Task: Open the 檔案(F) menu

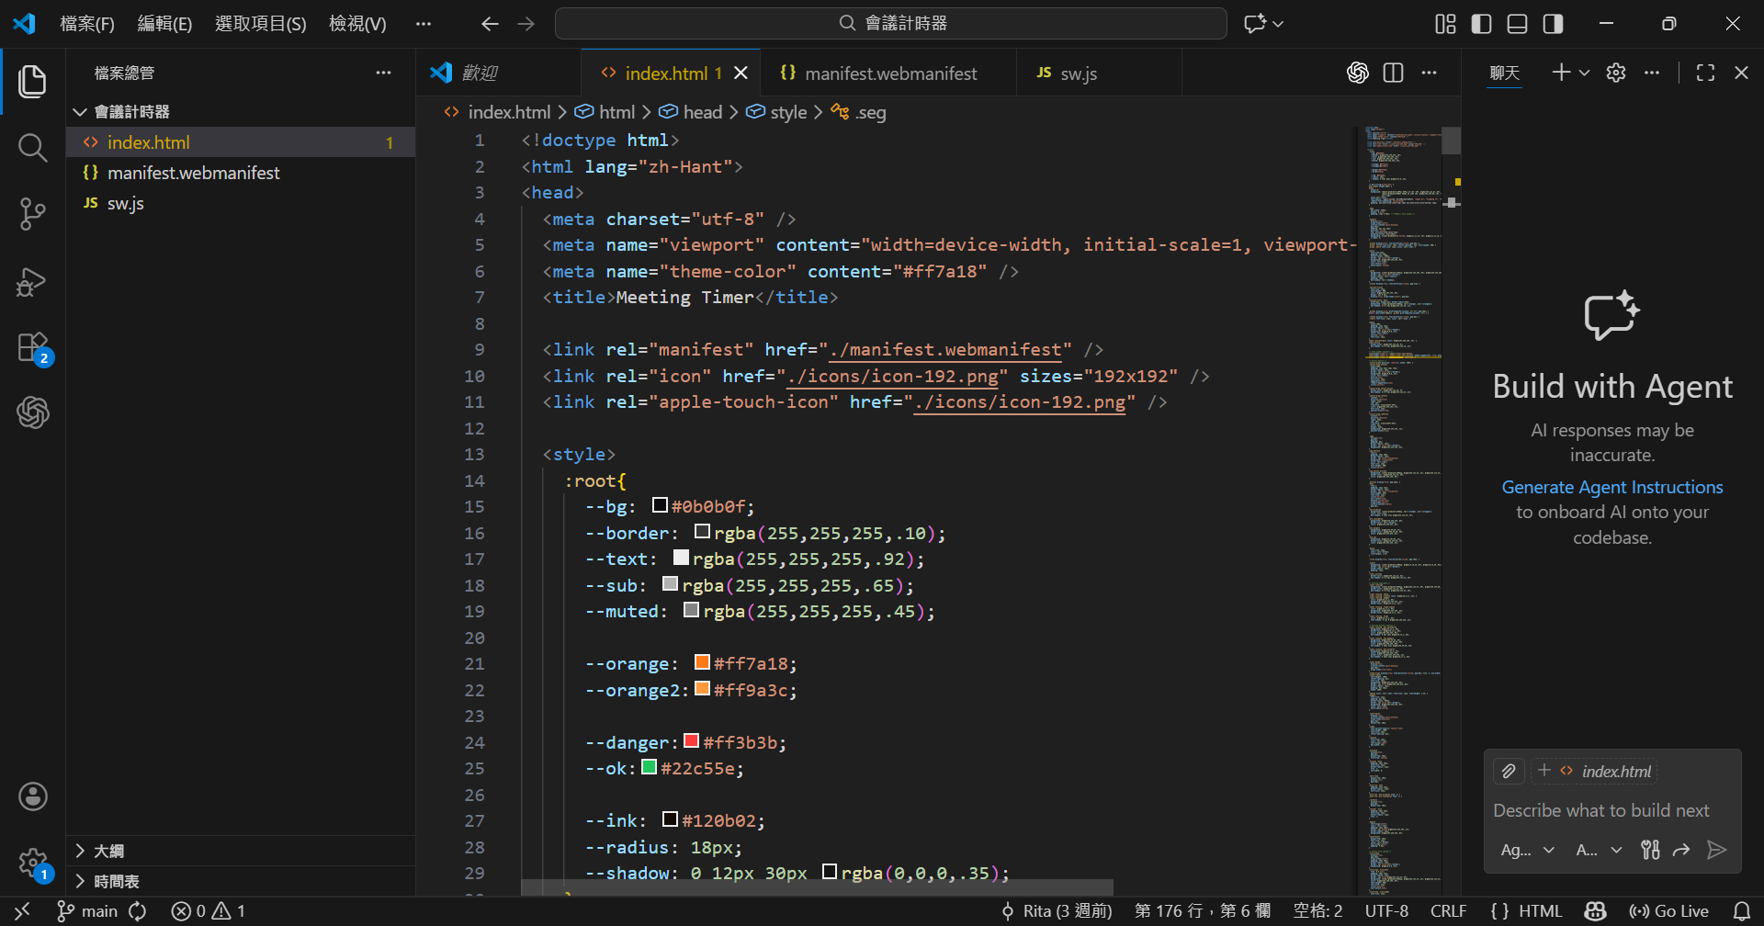Action: [87, 24]
